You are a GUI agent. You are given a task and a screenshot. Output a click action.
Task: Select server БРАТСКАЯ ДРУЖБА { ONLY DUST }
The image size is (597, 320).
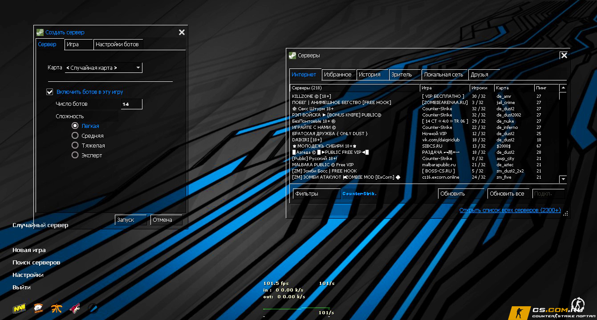(x=424, y=134)
